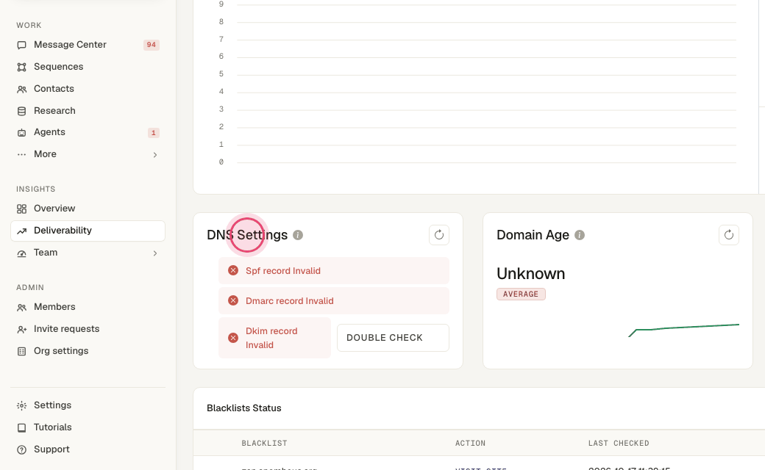Click the DNS Settings info icon
The width and height of the screenshot is (765, 470).
[298, 235]
